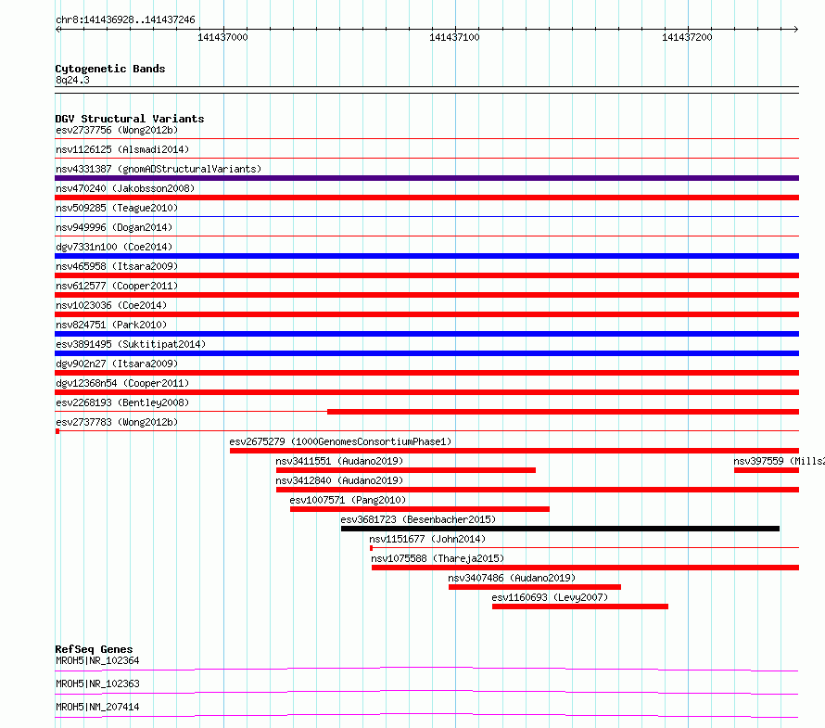Open dgv902n27 (Itsara2009) label

click(117, 364)
